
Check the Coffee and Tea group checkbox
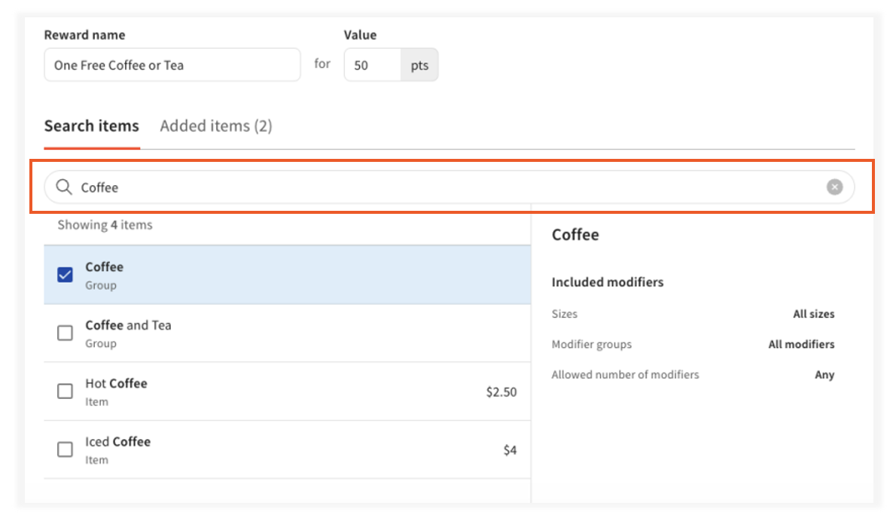(65, 333)
